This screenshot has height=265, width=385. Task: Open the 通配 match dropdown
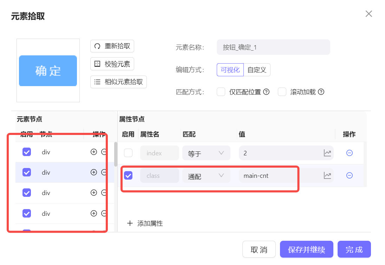pos(206,175)
